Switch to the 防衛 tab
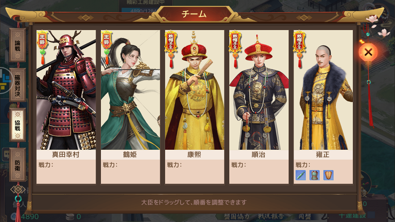This screenshot has width=395, height=222. 18,165
